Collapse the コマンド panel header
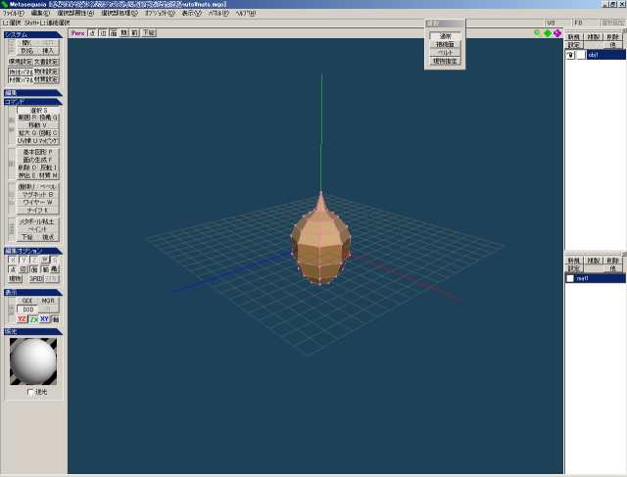The width and height of the screenshot is (627, 477). (x=32, y=102)
